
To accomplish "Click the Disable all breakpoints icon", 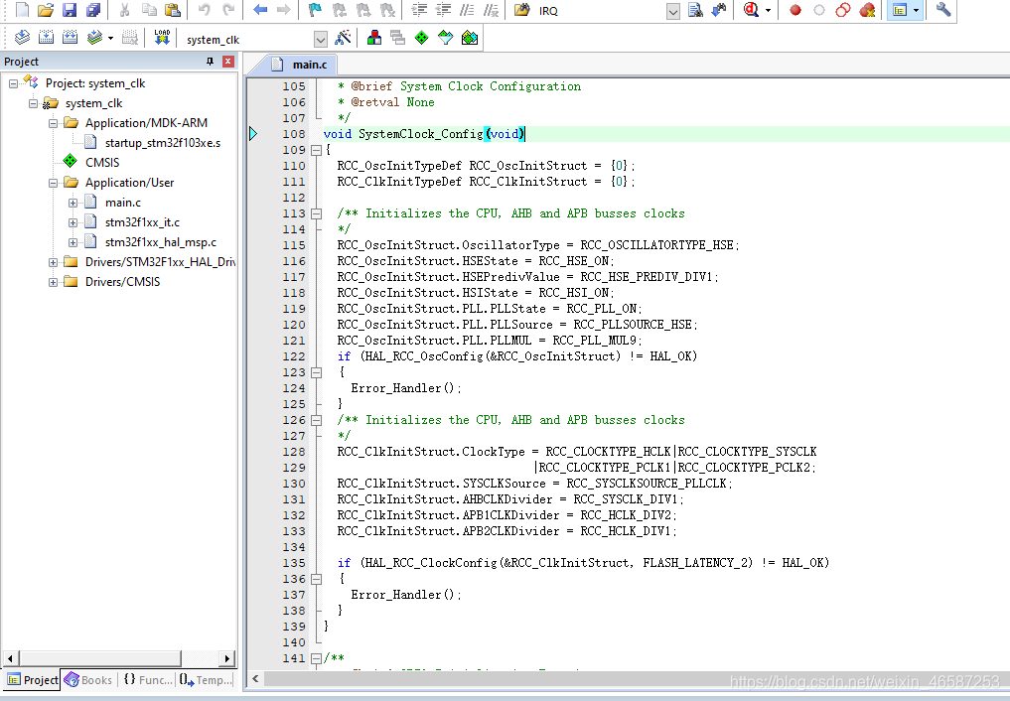I will point(843,10).
